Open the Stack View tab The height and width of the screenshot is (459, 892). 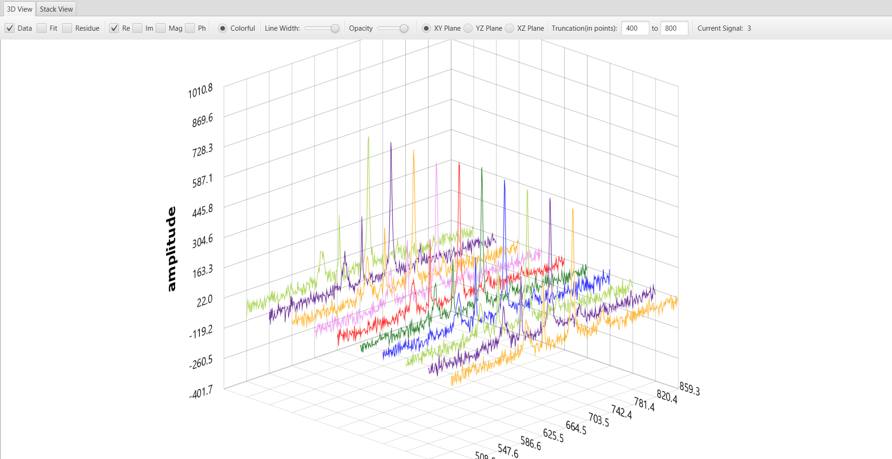[x=56, y=9]
